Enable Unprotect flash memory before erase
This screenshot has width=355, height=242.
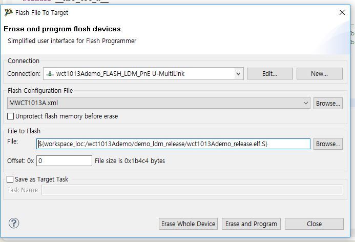11,116
